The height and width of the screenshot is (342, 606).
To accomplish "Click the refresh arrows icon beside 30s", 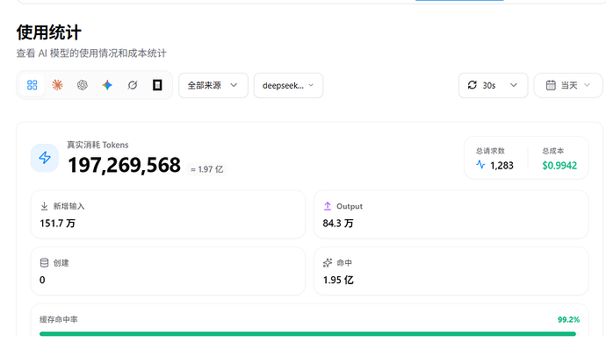I will 473,85.
